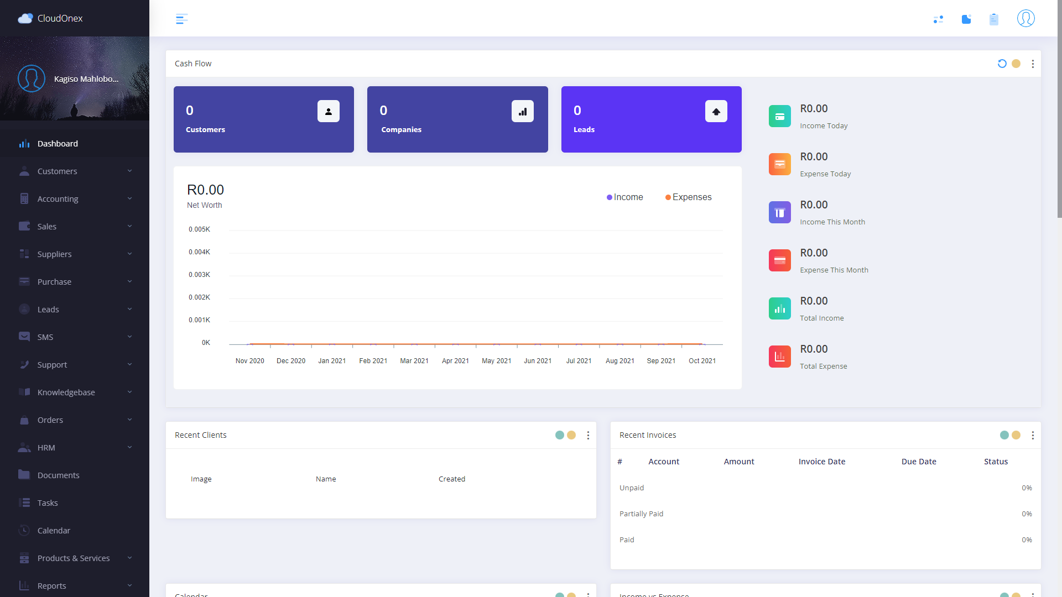Open the top bar settings slider icon
Screen dimensions: 1062x597
point(938,19)
